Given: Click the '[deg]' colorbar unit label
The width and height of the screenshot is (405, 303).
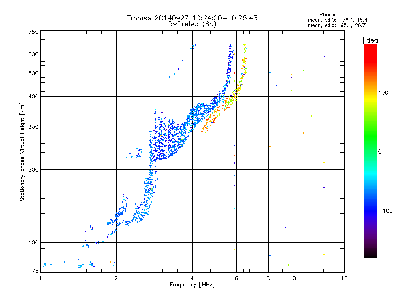Looking at the screenshot, I should point(372,41).
